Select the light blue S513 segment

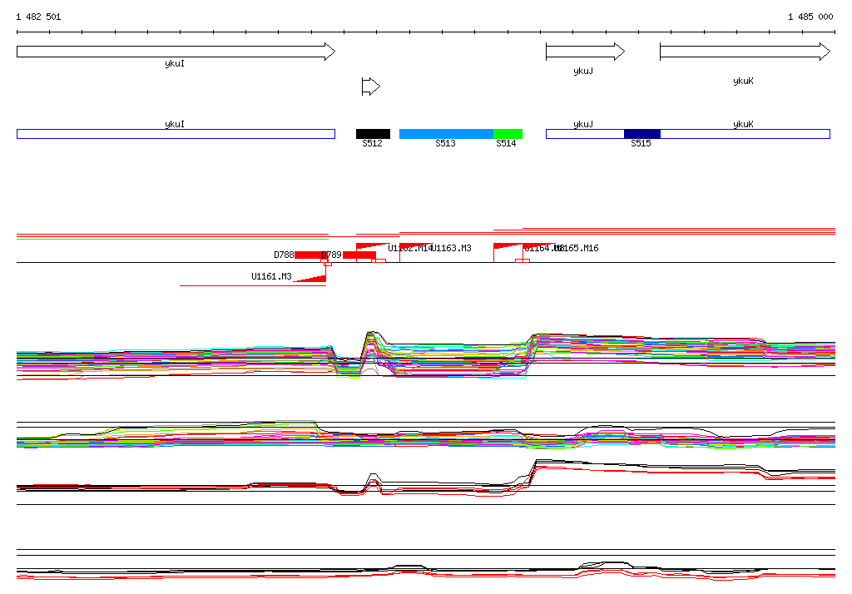446,134
